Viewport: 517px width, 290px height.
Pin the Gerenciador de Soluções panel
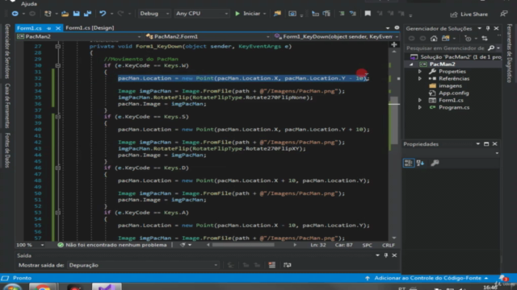click(x=488, y=29)
